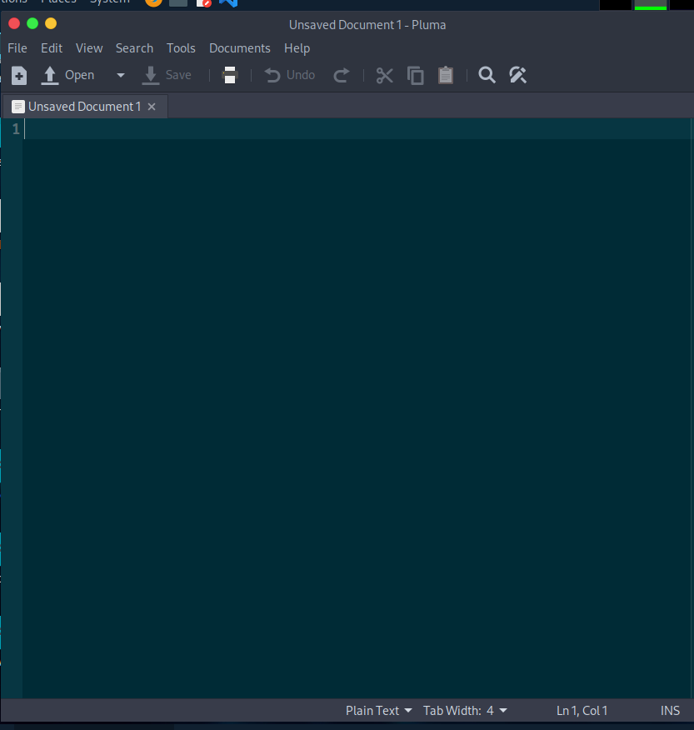Click the Open file upload-arrow icon
The width and height of the screenshot is (694, 730).
50,76
